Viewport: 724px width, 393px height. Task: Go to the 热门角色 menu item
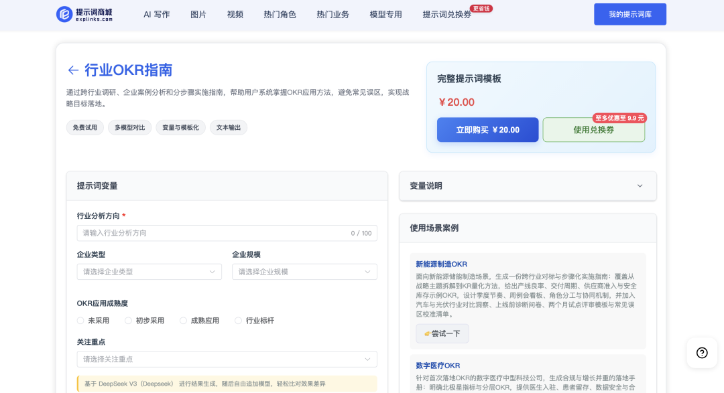(280, 15)
